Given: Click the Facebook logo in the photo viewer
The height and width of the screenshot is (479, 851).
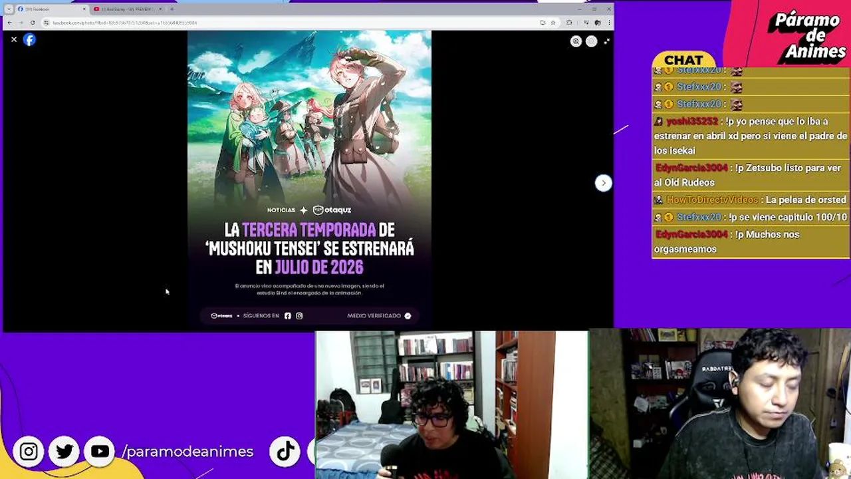Looking at the screenshot, I should (x=29, y=40).
